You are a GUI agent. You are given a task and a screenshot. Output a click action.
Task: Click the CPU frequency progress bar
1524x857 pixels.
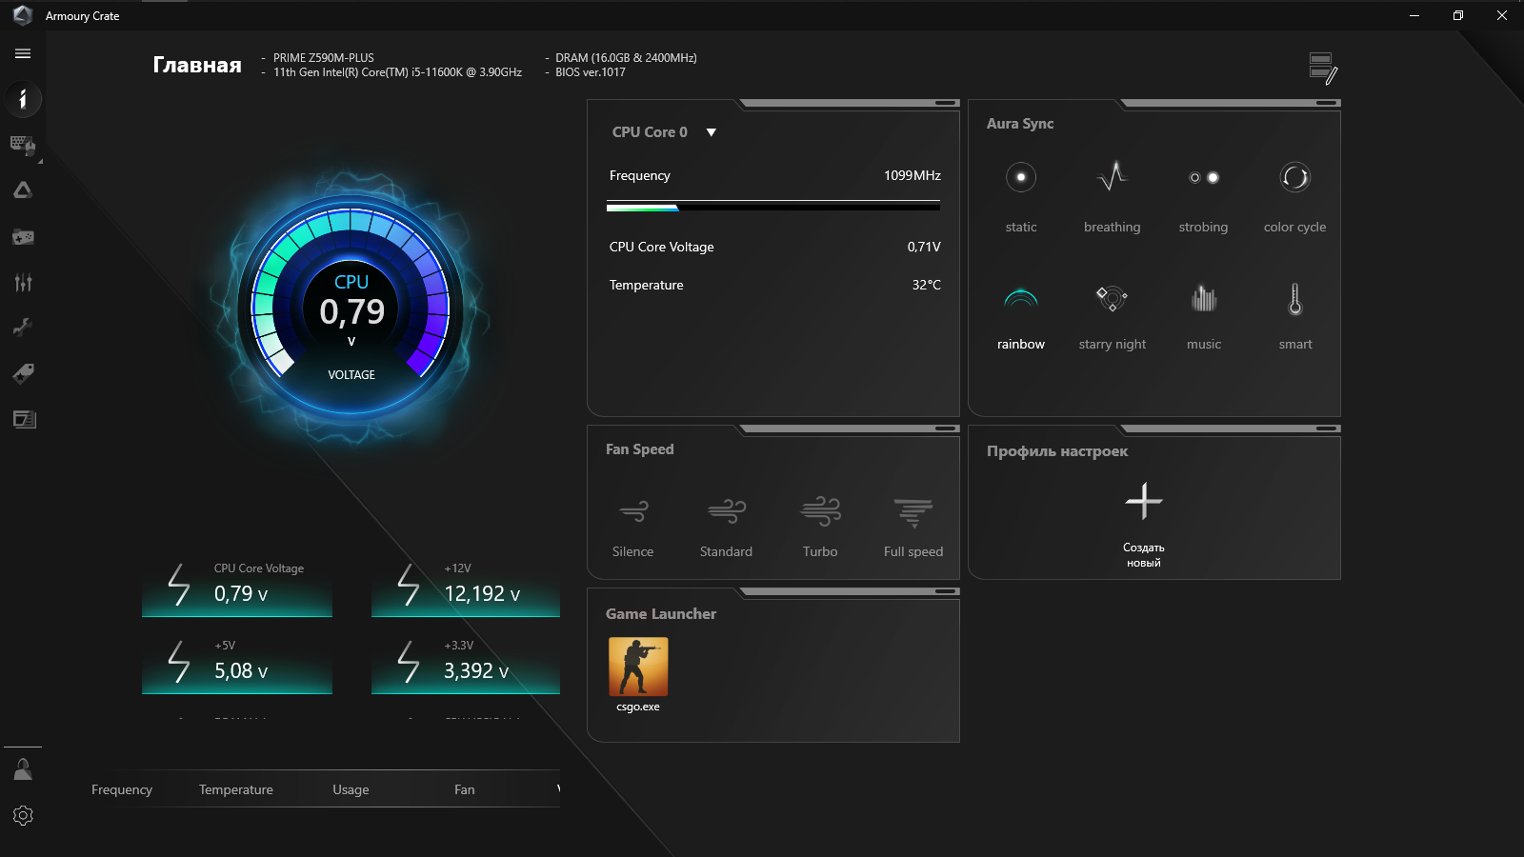773,206
